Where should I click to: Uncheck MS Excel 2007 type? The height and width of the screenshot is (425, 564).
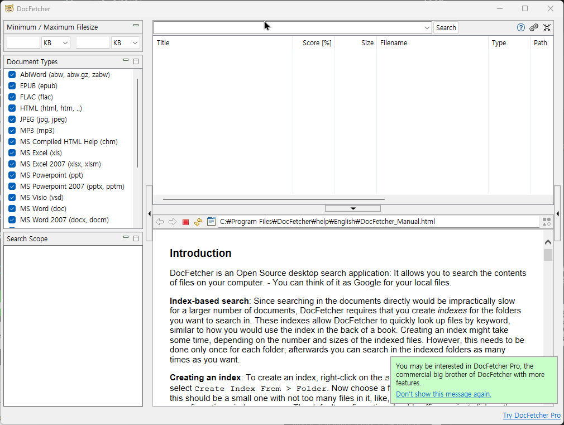[12, 164]
